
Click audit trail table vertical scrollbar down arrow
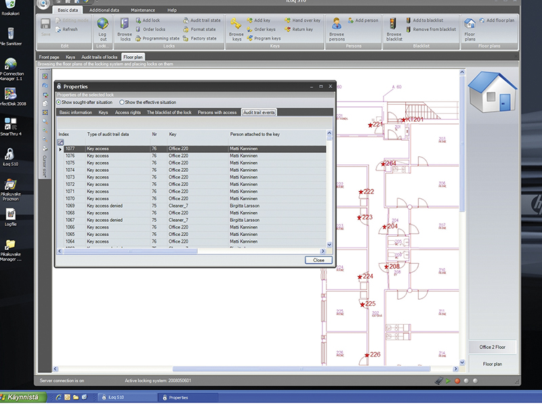click(329, 244)
